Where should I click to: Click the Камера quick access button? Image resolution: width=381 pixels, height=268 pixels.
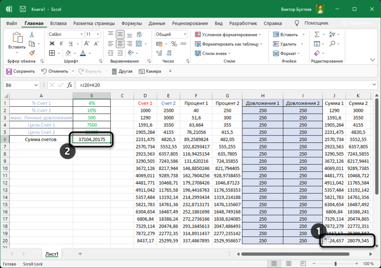tap(150, 71)
